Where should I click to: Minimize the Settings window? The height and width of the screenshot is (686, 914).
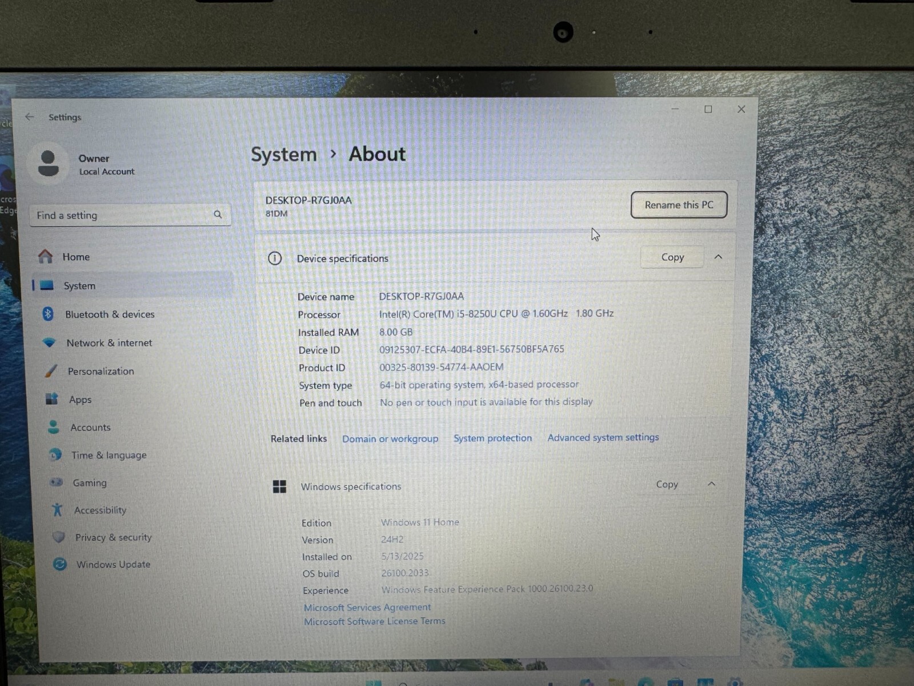[x=675, y=109]
